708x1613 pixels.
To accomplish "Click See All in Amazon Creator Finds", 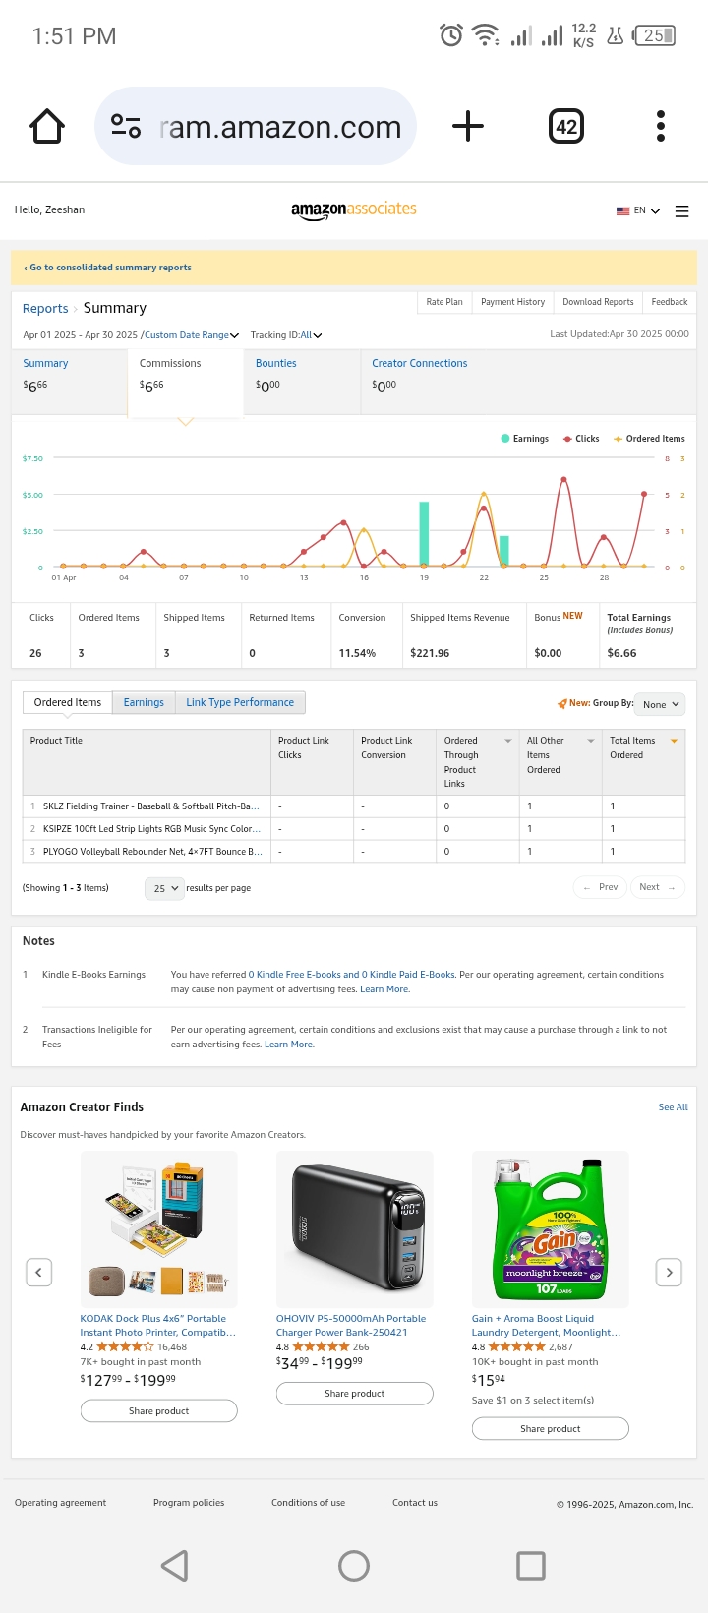I will pos(673,1107).
